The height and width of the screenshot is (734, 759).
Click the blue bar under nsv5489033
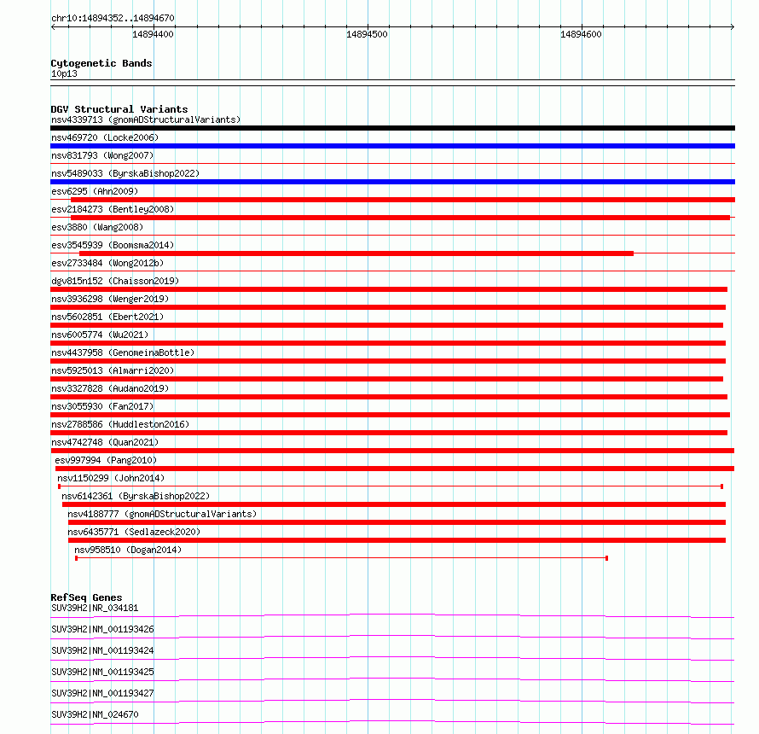tap(392, 182)
